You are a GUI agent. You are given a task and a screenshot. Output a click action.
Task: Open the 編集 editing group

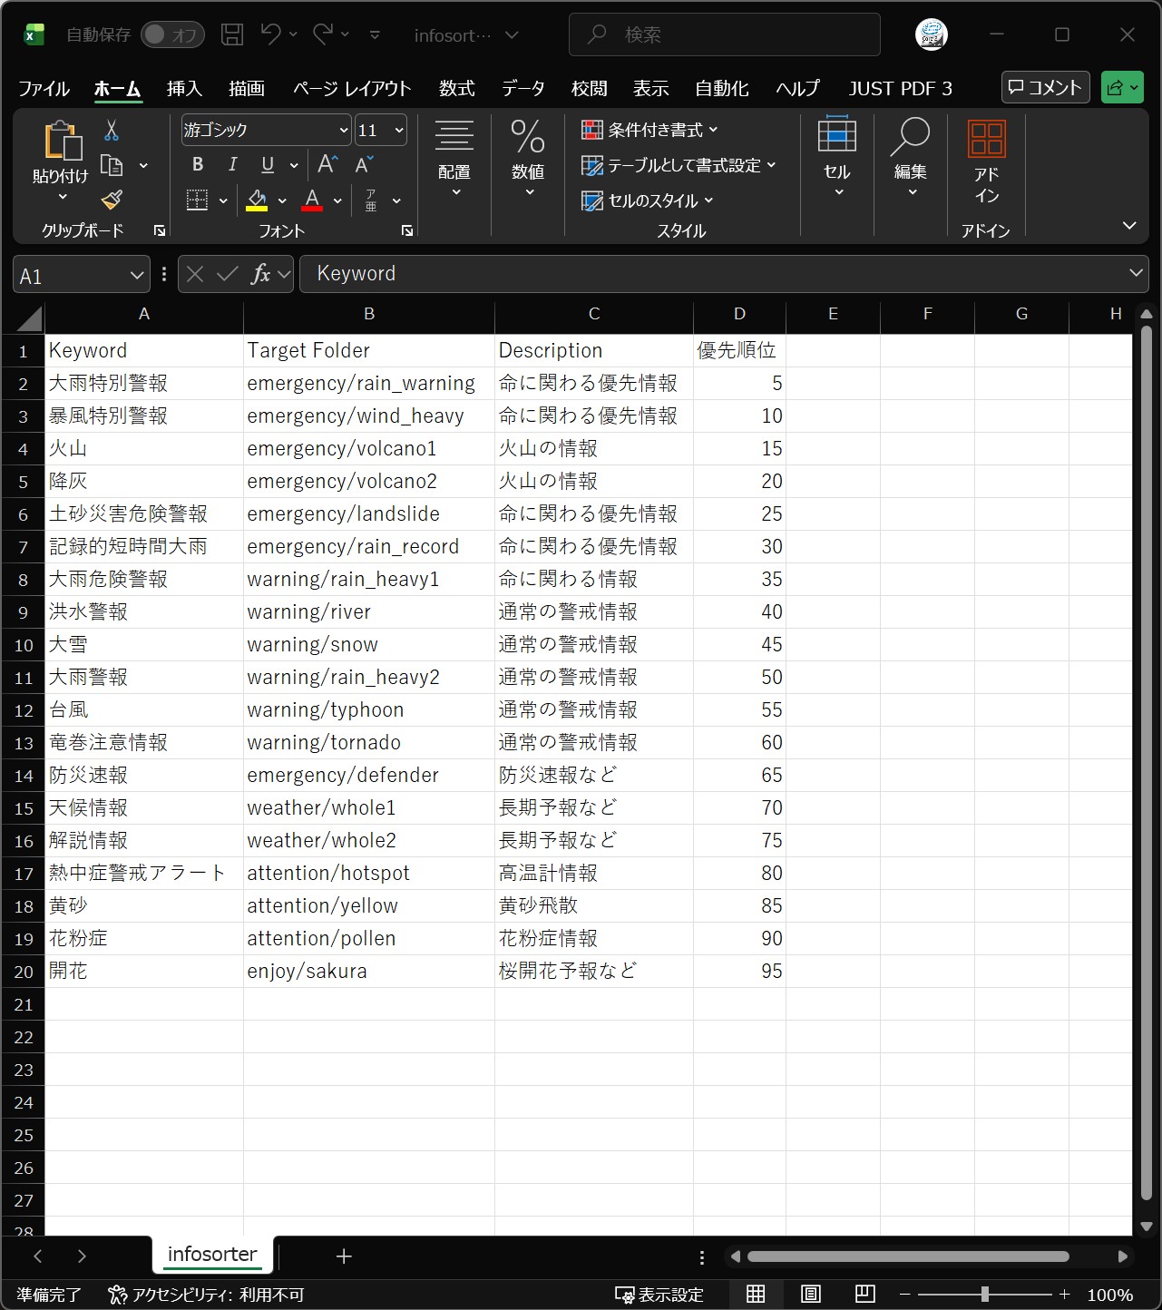pos(910,158)
